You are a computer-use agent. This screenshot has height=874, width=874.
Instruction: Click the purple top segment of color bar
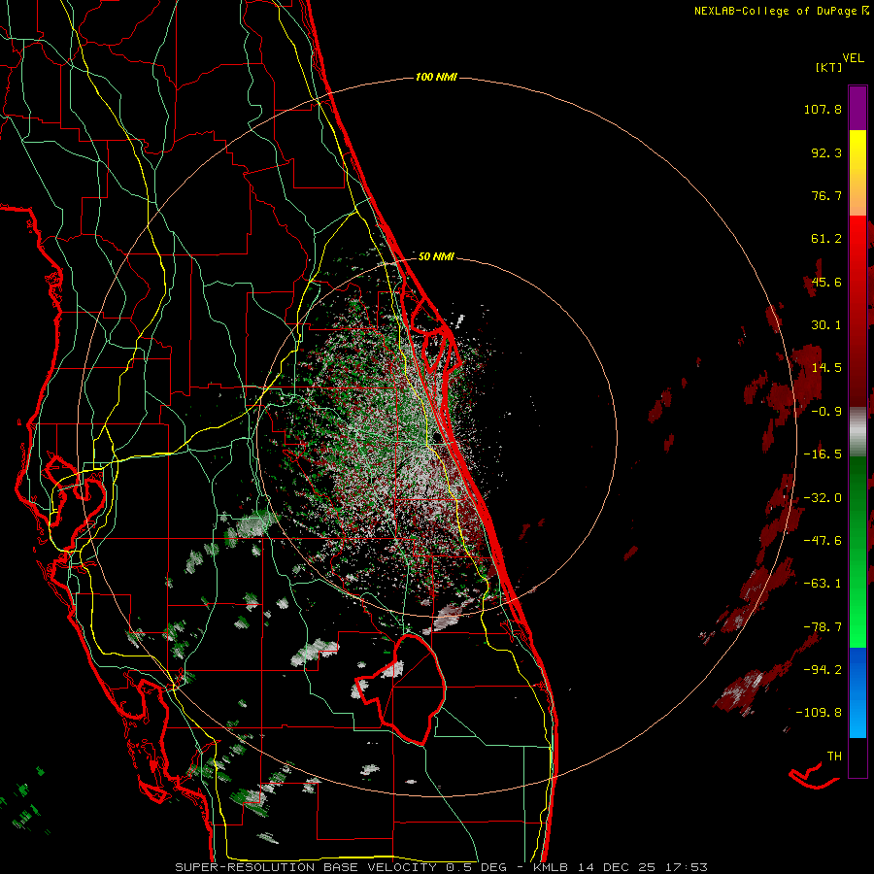[857, 108]
